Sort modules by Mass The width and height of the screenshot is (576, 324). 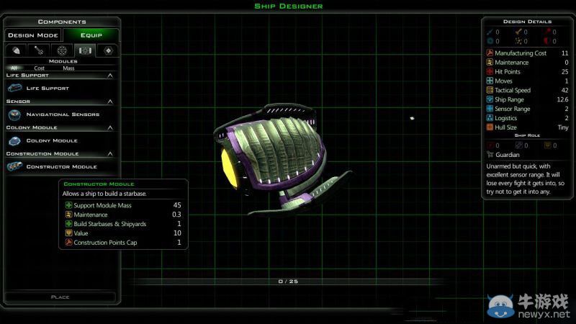68,68
